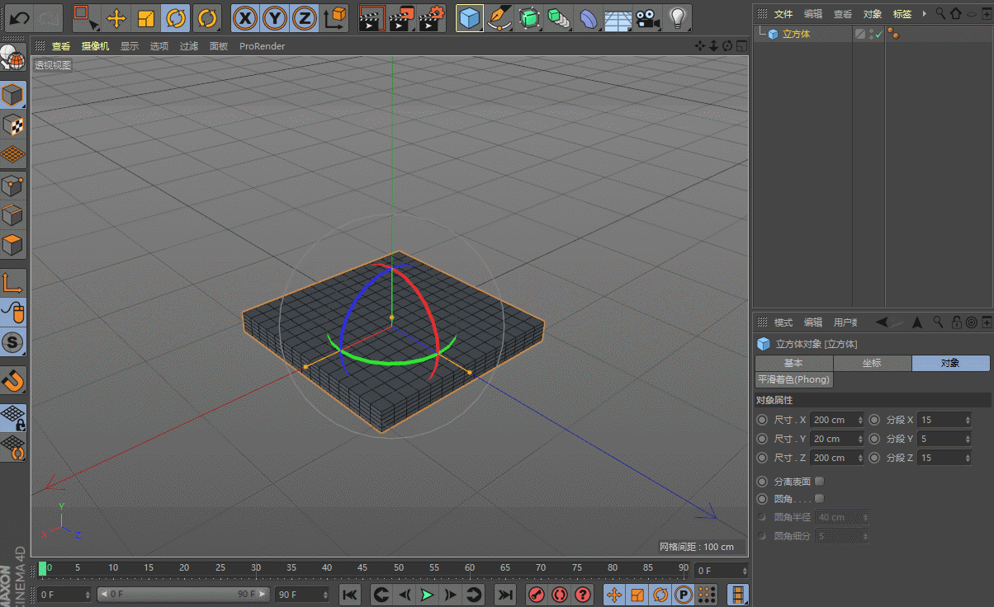
Task: Open viewport 显示 menu
Action: [x=130, y=47]
